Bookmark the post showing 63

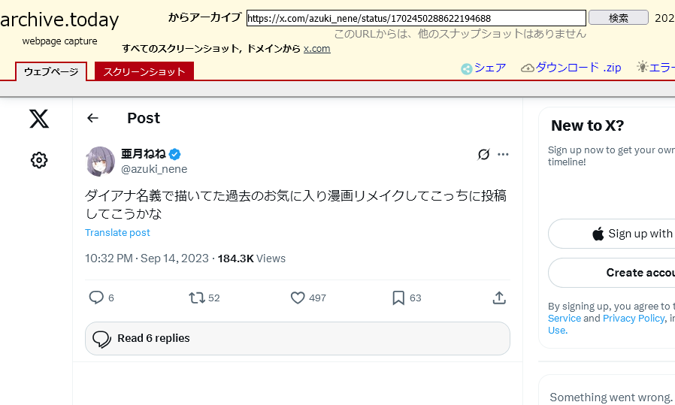[398, 298]
